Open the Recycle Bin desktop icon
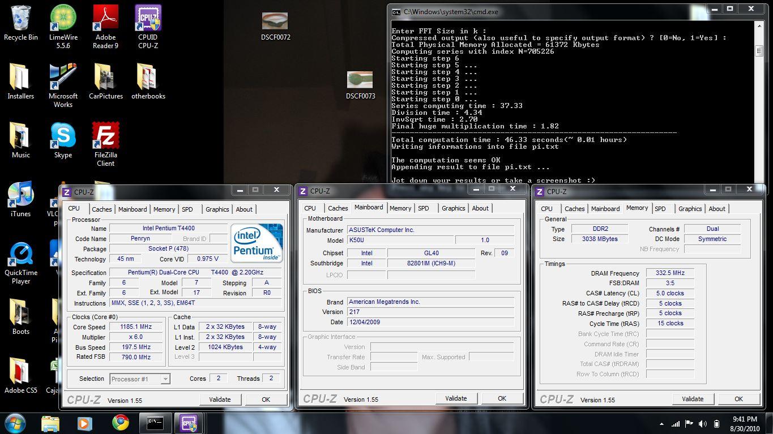Screen dimensions: 773x434 (21, 23)
